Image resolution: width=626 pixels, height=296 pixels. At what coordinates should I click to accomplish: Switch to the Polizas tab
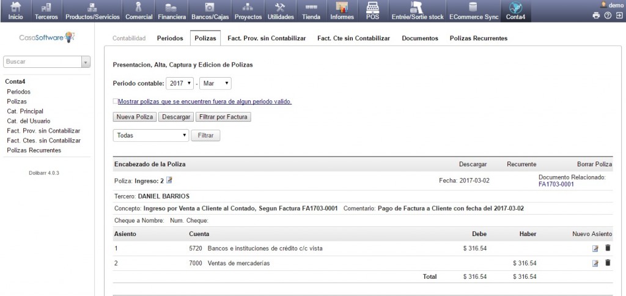pyautogui.click(x=205, y=39)
